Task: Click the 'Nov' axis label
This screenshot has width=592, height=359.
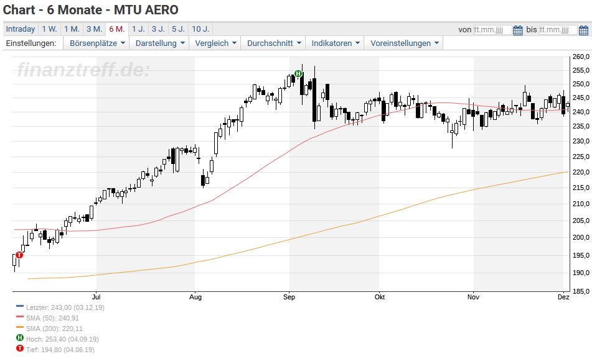Action: pos(473,298)
